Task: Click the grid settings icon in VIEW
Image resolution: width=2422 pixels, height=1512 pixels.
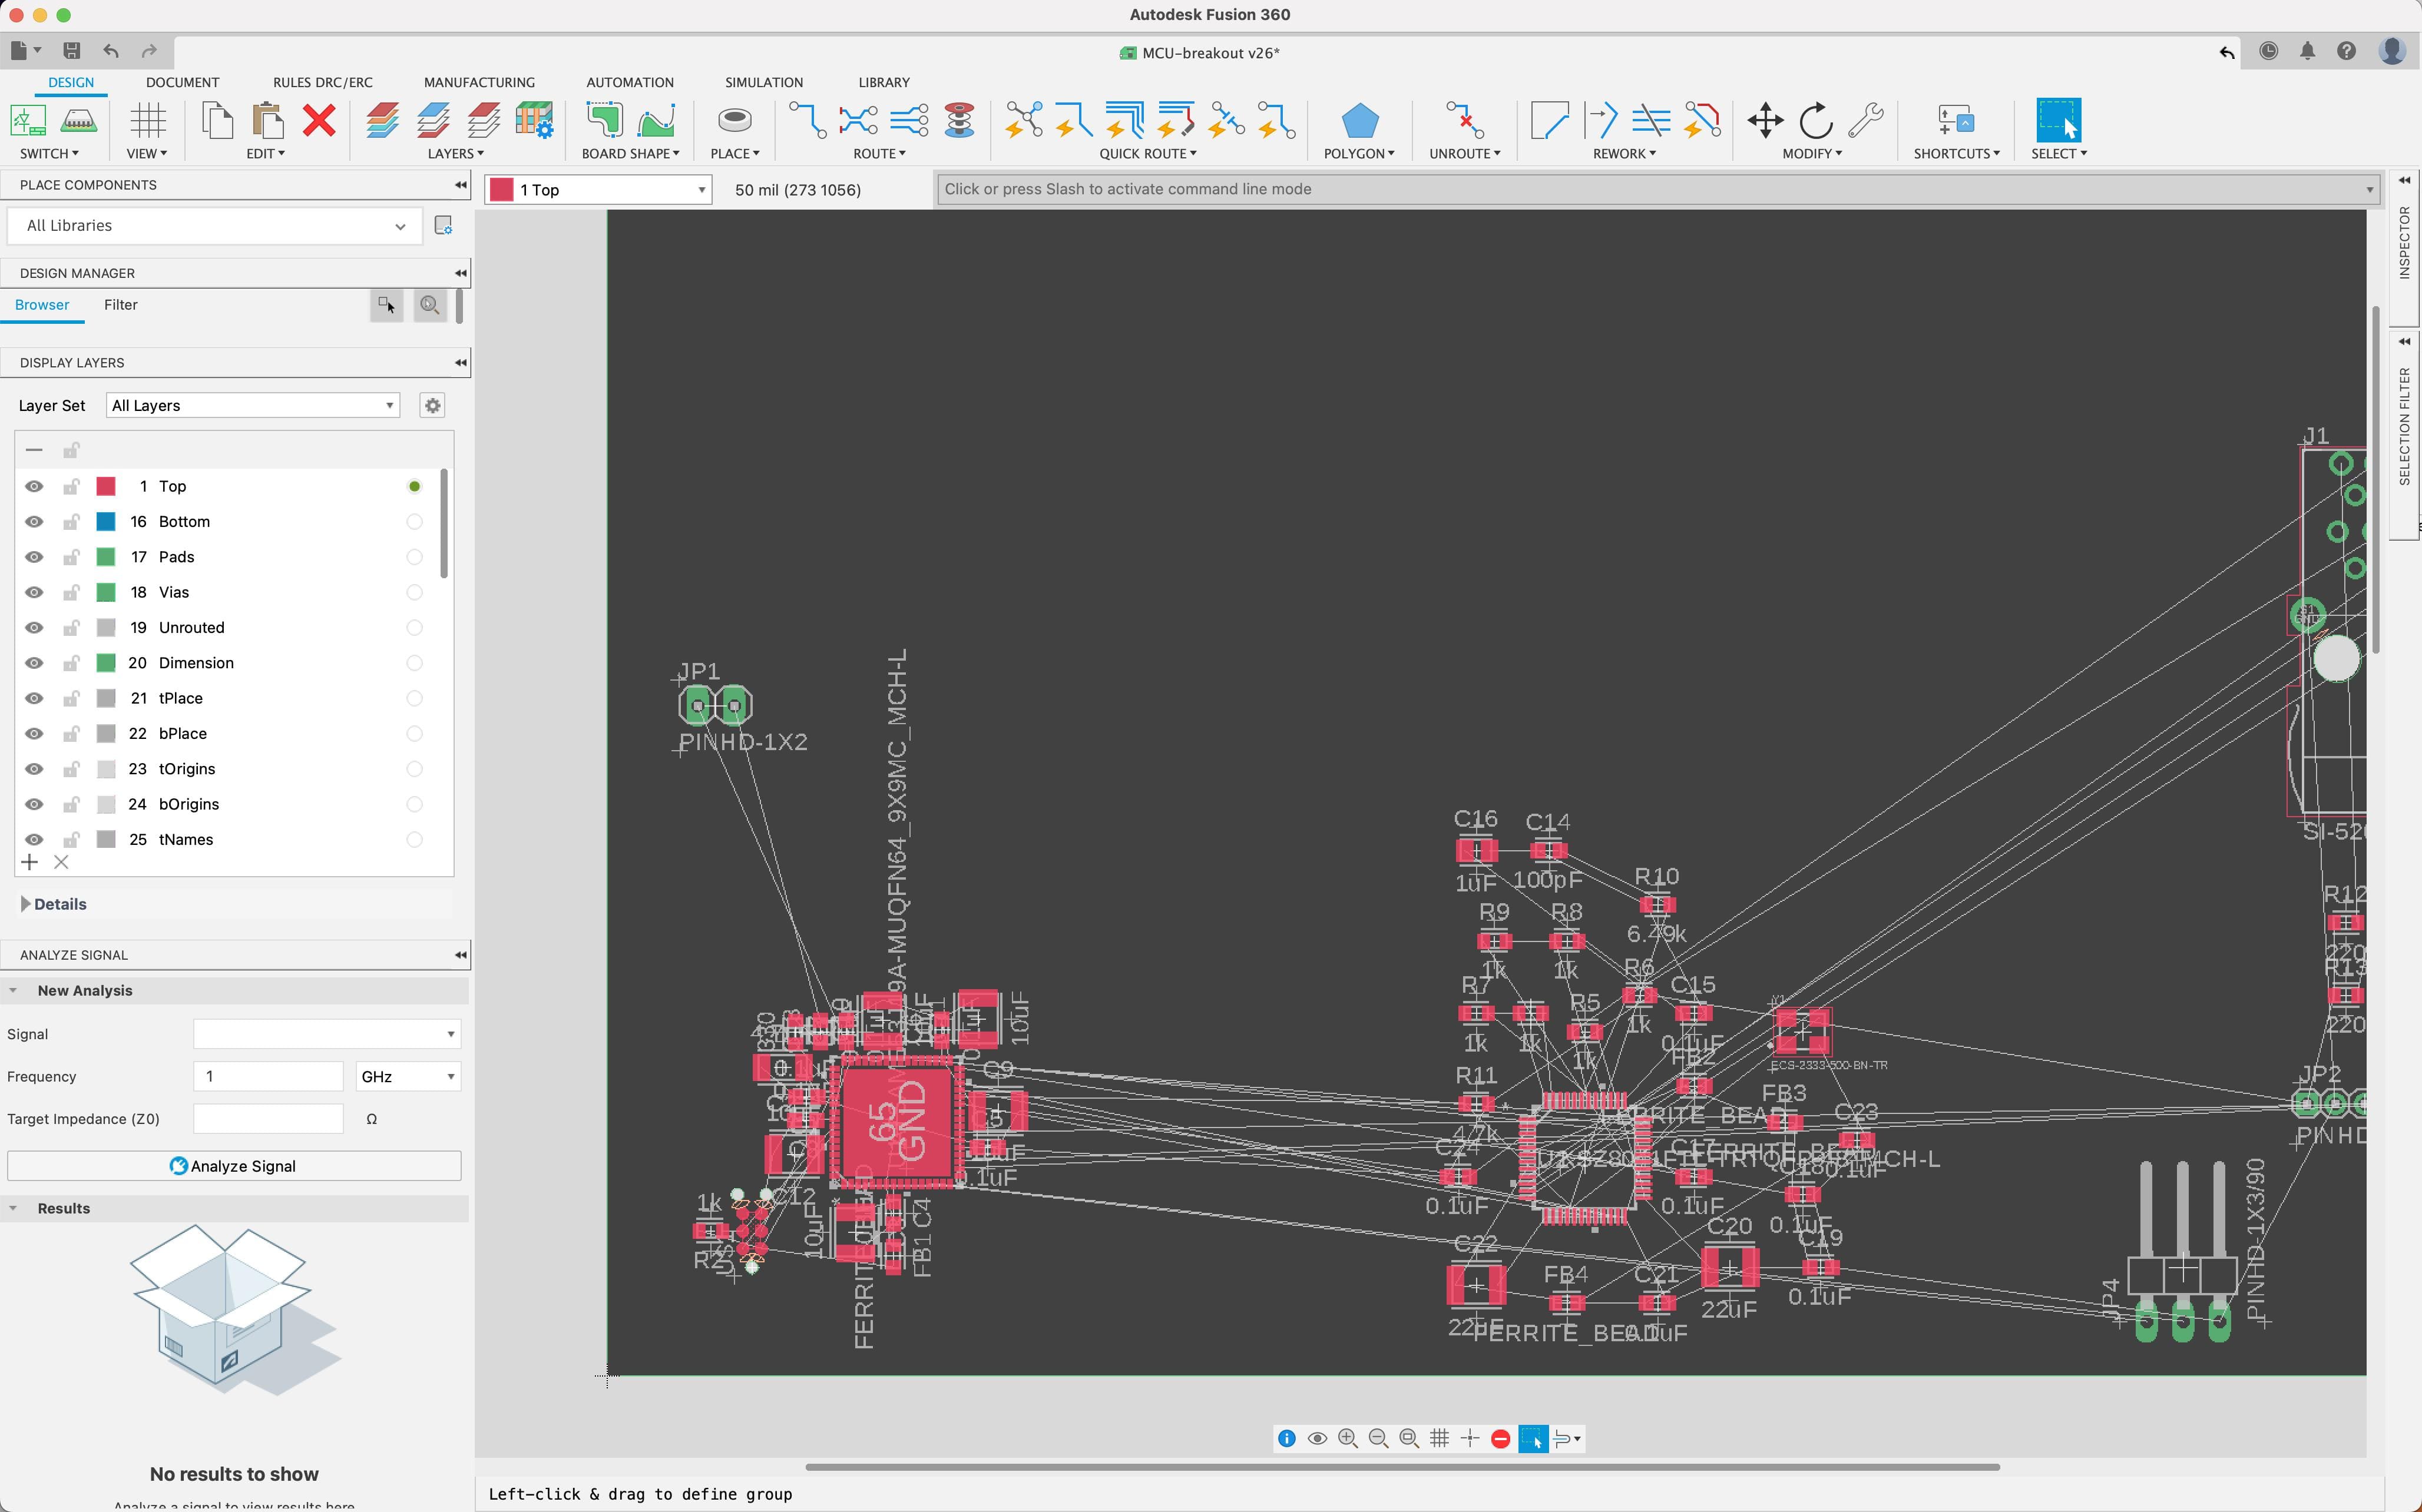Action: click(x=147, y=121)
